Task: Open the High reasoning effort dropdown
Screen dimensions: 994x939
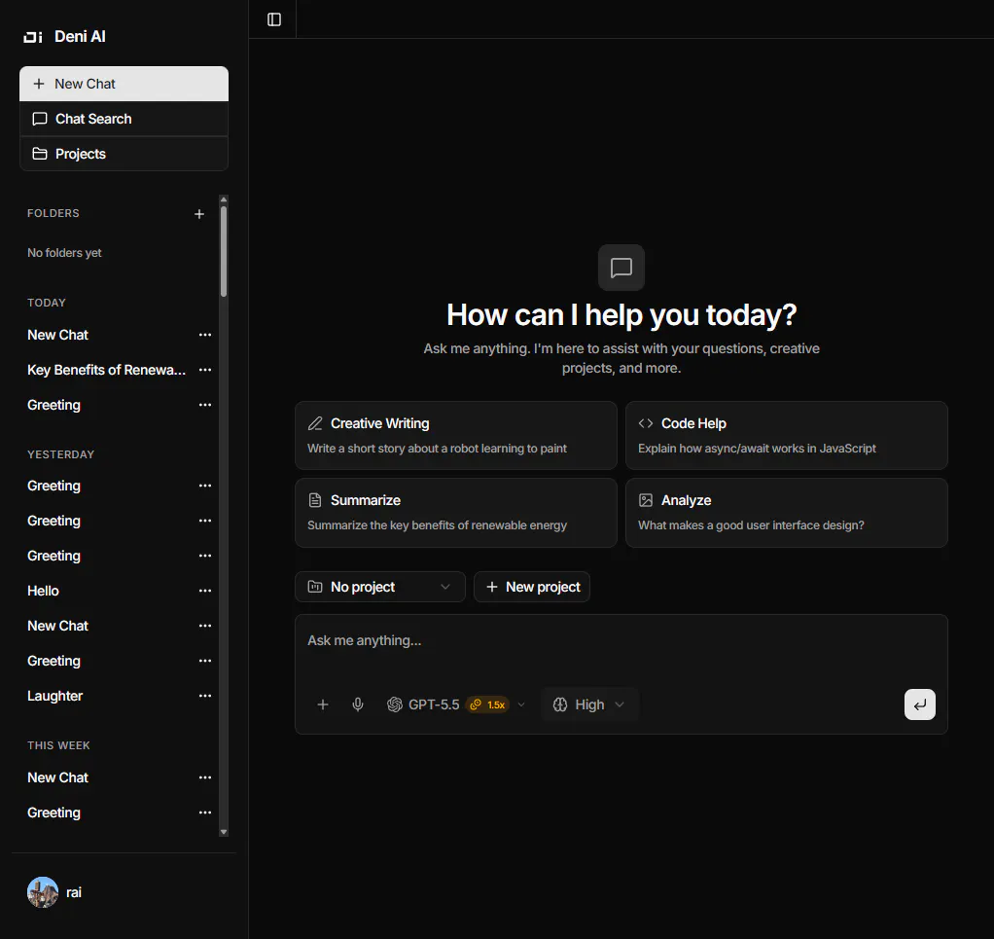Action: (589, 704)
